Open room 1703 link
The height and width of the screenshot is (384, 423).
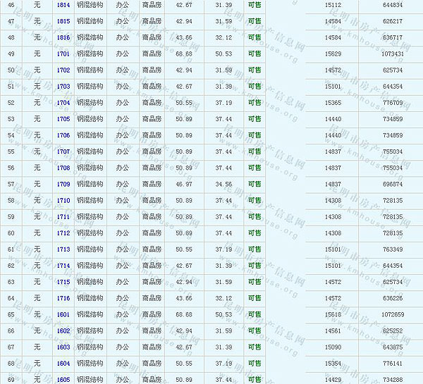[x=63, y=86]
